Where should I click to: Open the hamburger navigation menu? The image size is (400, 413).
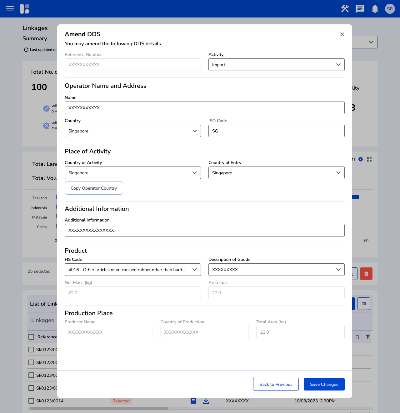point(10,9)
